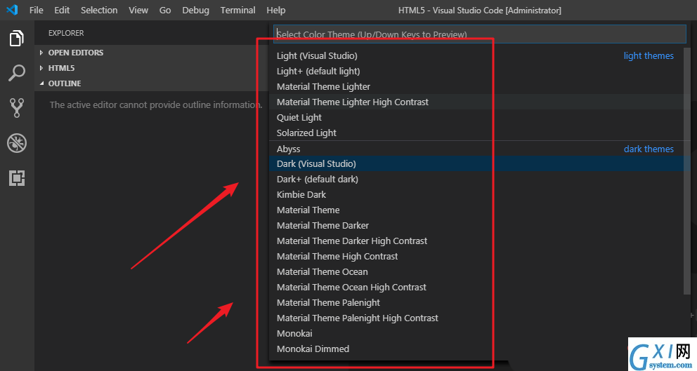Open the Source Control branch icon

click(x=17, y=108)
